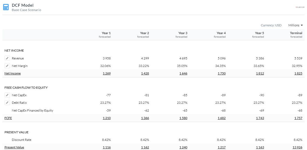
Task: Select Year 1 Revenue value 3 958
Action: (107, 58)
